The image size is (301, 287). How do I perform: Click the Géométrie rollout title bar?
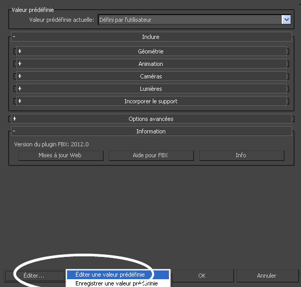151,51
